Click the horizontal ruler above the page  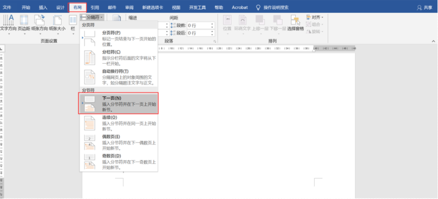[x=256, y=48]
